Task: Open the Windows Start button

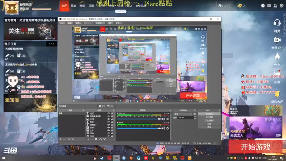Action: pyautogui.click(x=3, y=158)
